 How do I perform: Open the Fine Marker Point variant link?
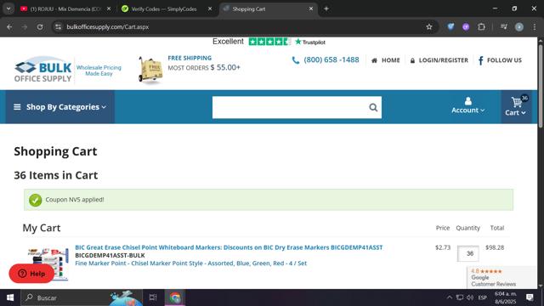pyautogui.click(x=190, y=263)
